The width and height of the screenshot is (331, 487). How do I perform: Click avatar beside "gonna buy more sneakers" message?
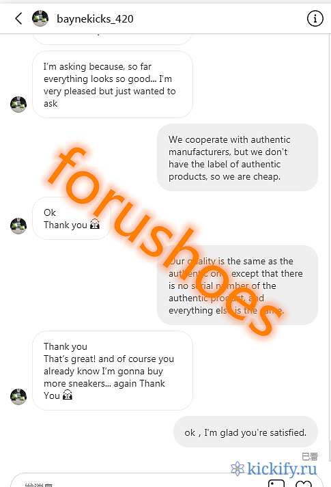pyautogui.click(x=18, y=396)
